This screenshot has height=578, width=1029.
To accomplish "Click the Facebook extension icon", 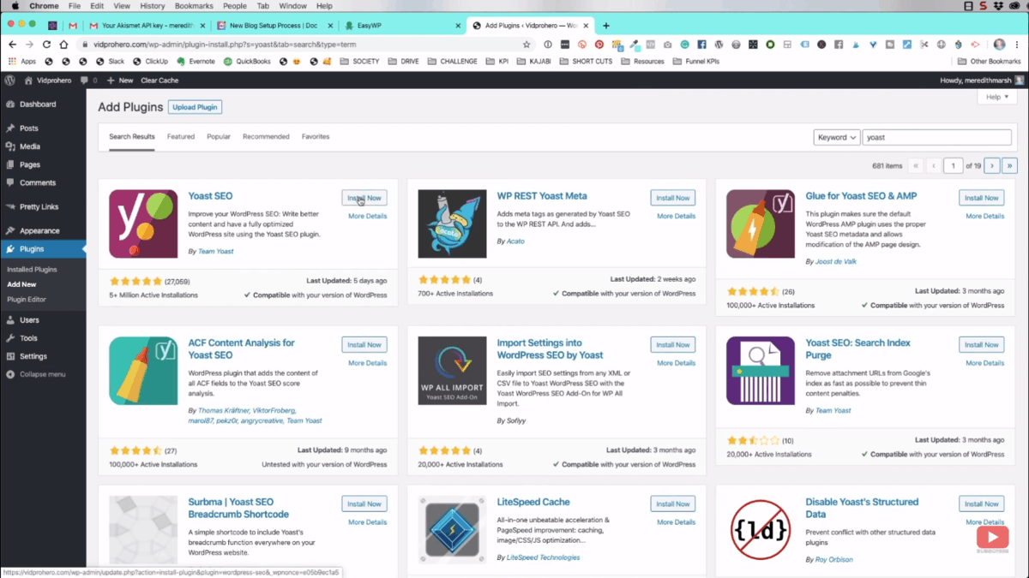I will [702, 43].
